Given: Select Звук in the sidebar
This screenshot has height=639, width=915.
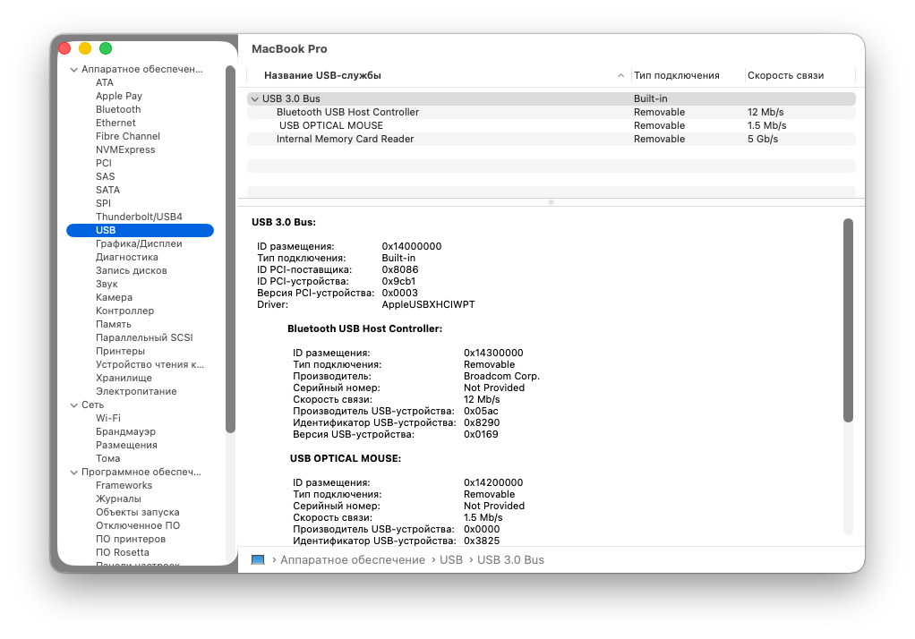Looking at the screenshot, I should (107, 285).
